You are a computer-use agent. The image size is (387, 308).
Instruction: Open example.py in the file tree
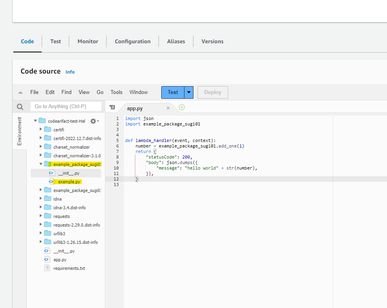click(69, 182)
